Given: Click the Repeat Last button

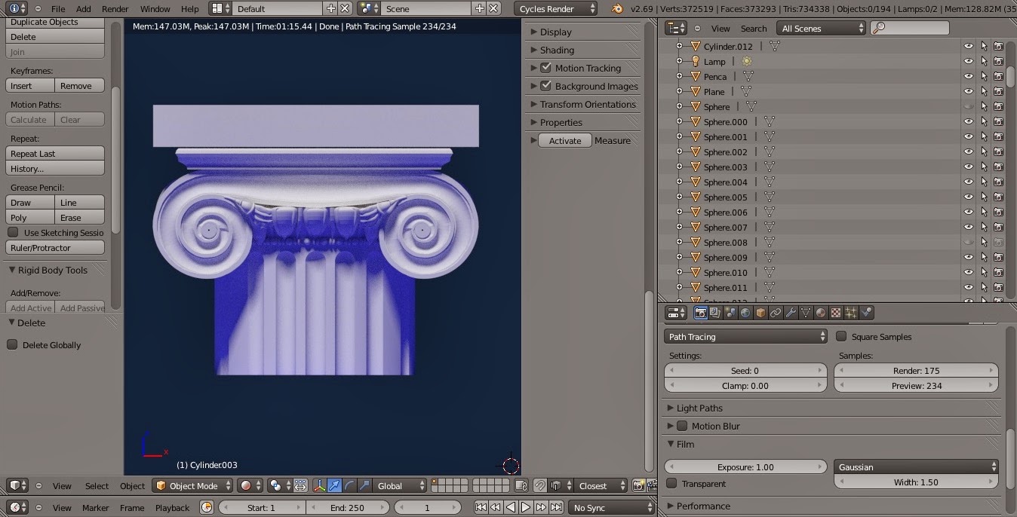Looking at the screenshot, I should click(x=55, y=154).
